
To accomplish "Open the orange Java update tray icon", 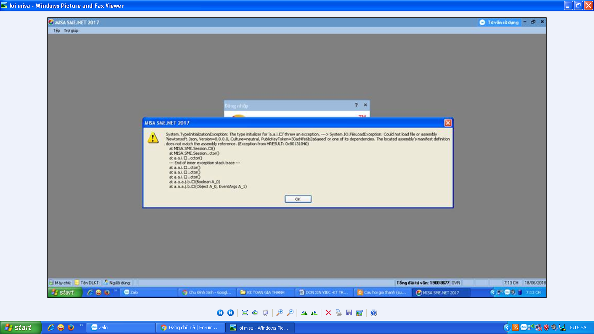I will [x=516, y=327].
